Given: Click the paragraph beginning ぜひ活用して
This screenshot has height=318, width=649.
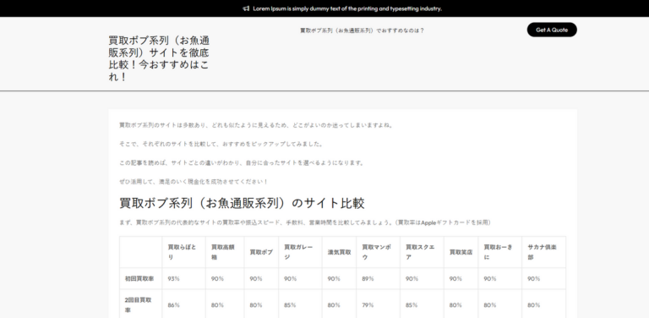Looking at the screenshot, I should pos(194,182).
